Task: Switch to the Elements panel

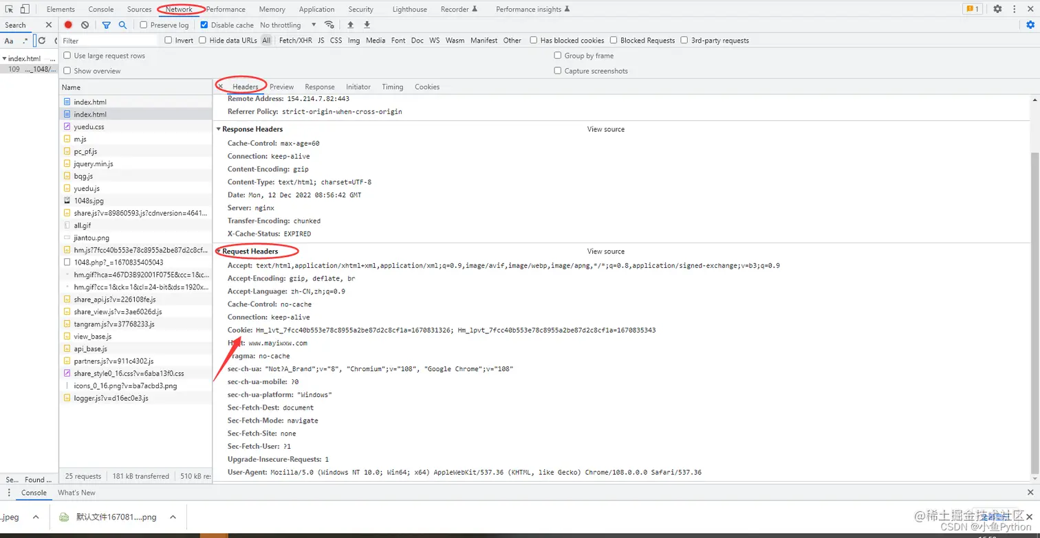Action: pos(61,9)
